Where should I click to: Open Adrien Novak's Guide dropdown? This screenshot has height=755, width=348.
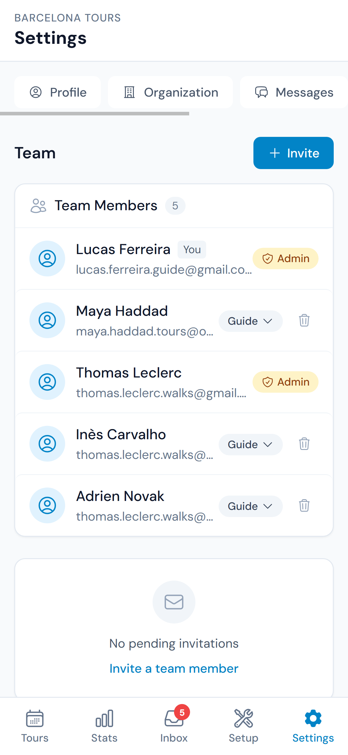(x=250, y=506)
